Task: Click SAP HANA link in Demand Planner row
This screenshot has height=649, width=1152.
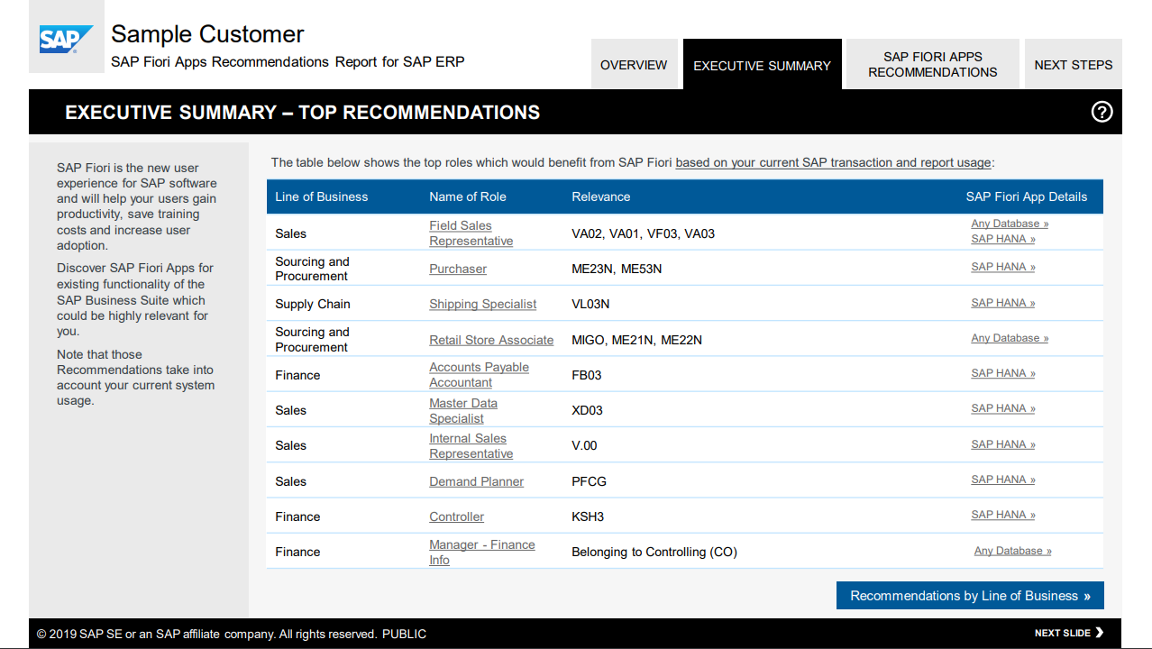Action: coord(1003,480)
